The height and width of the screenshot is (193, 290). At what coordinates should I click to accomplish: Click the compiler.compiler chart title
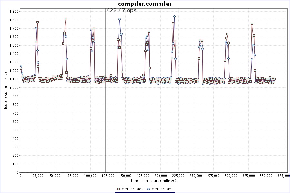point(145,4)
